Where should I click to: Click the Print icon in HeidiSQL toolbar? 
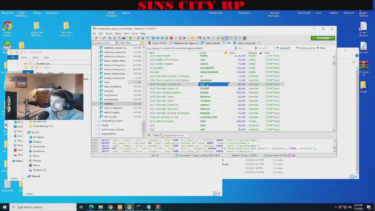pyautogui.click(x=124, y=38)
